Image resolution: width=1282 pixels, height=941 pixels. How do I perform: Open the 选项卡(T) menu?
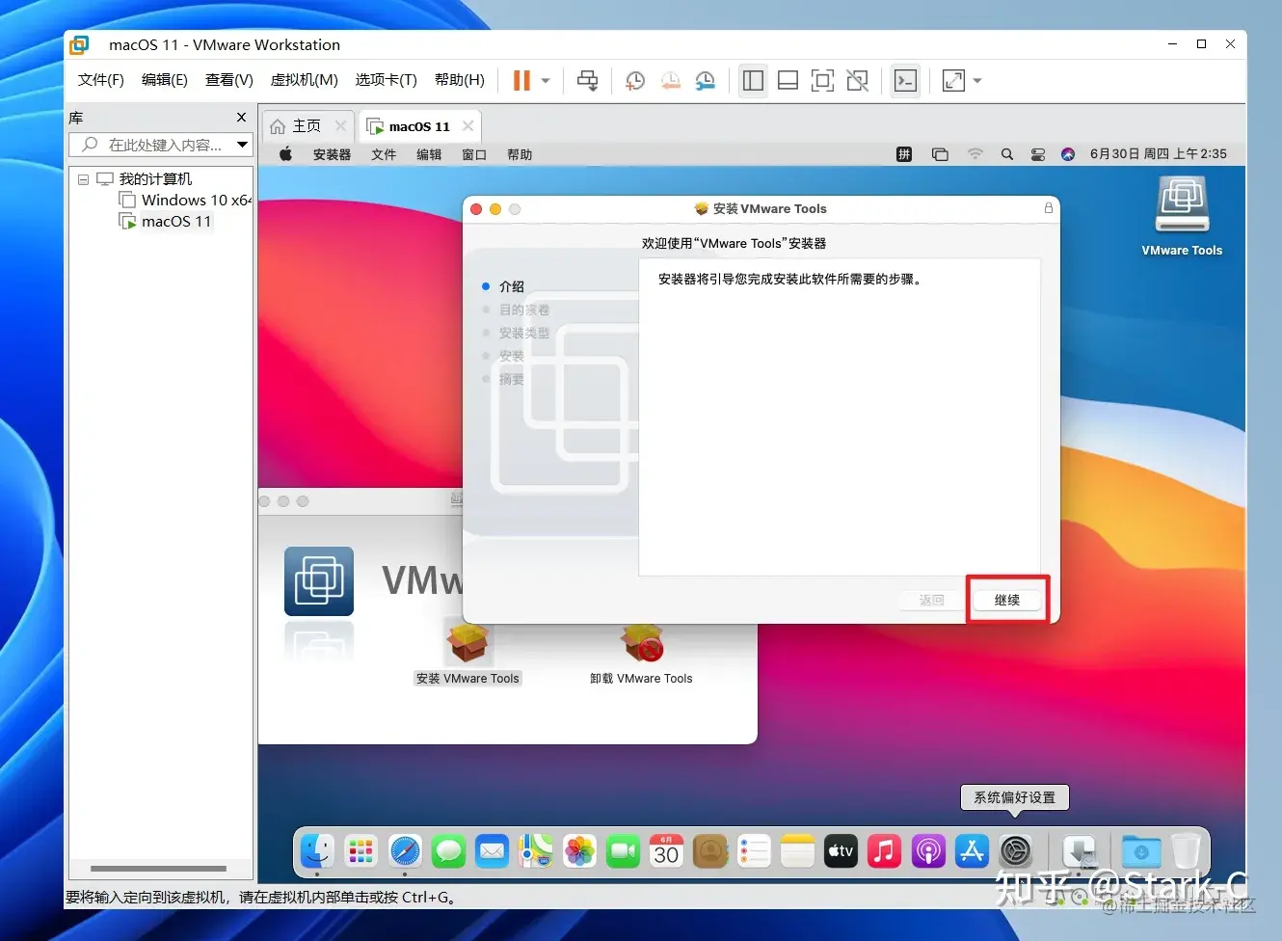pyautogui.click(x=387, y=80)
